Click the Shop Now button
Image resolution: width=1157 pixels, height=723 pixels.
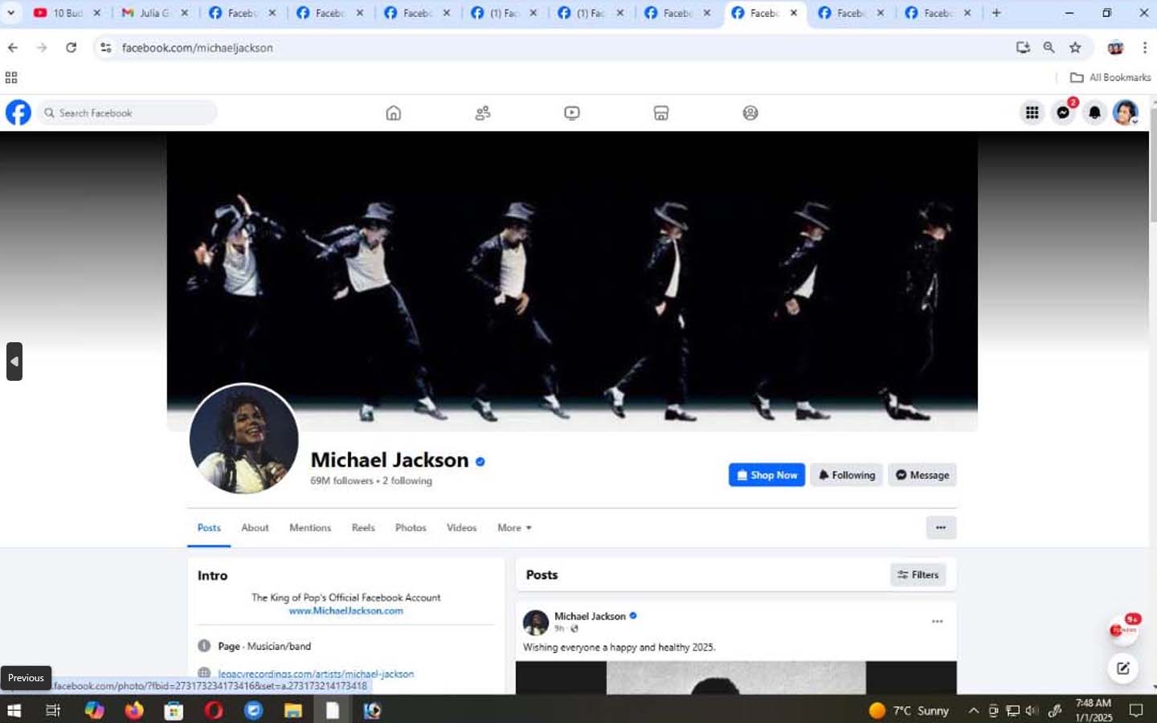click(x=767, y=475)
